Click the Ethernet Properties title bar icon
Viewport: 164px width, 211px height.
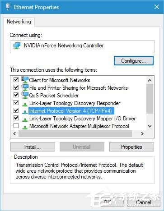8,7
